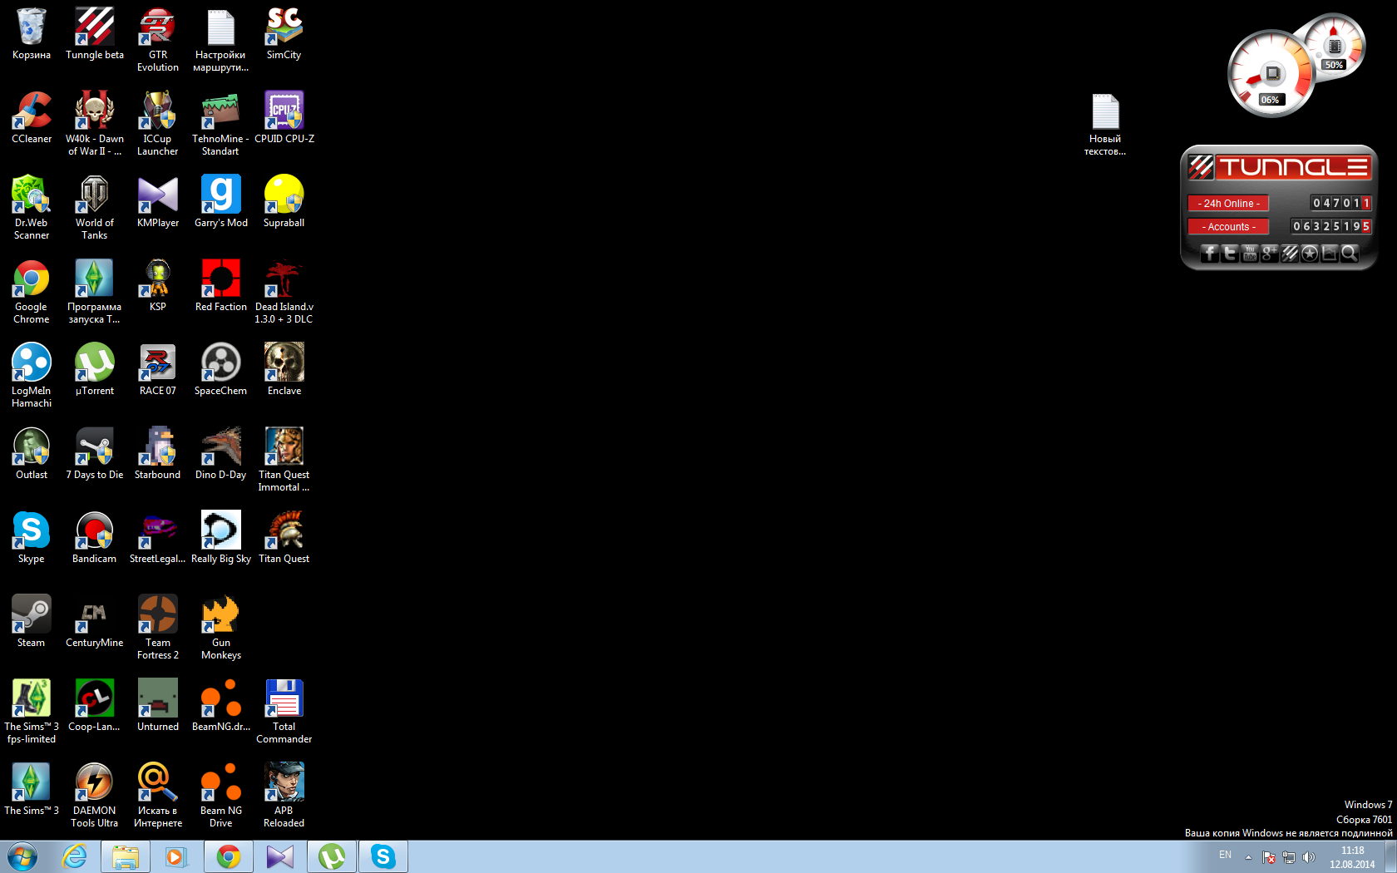Launch RACE 07

point(158,370)
